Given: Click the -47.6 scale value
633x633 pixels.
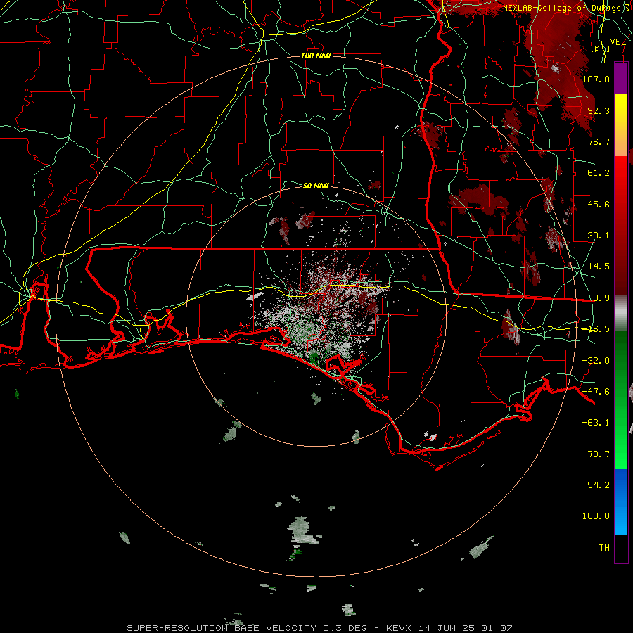Looking at the screenshot, I should pos(596,392).
